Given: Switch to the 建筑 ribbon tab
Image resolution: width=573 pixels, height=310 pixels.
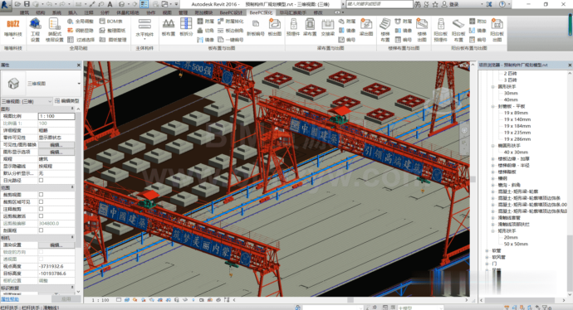Looking at the screenshot, I should (x=24, y=12).
